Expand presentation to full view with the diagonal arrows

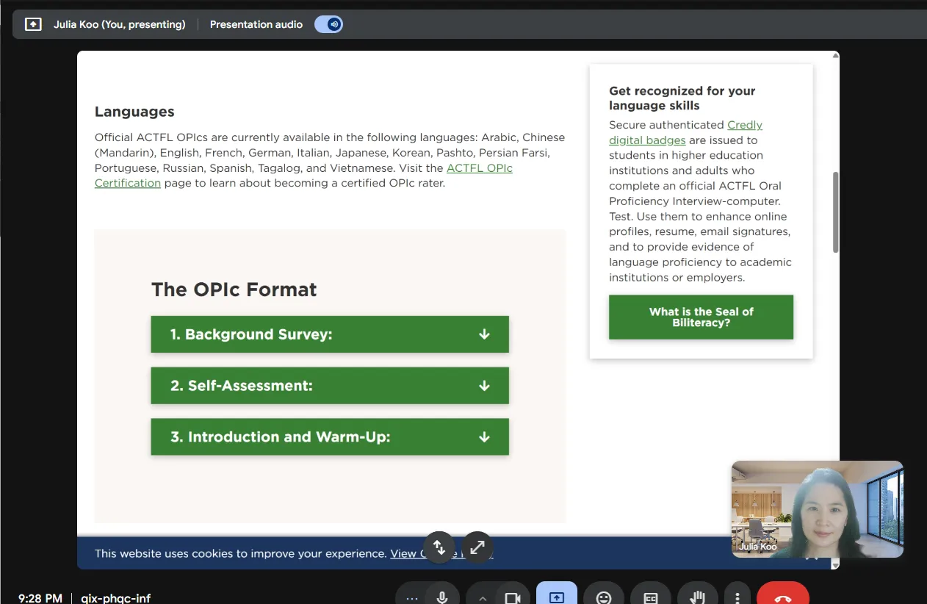click(477, 547)
